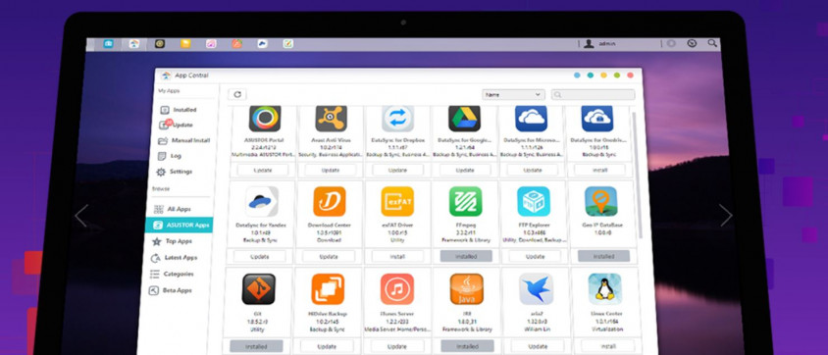Update aria2
828x355 pixels.
pyautogui.click(x=538, y=346)
